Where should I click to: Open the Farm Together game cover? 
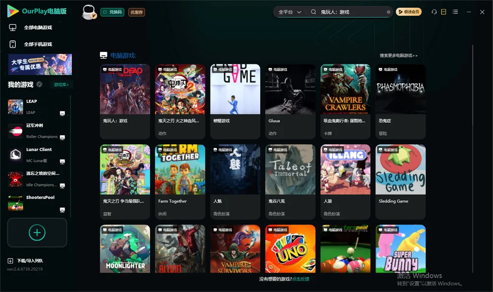pos(180,170)
